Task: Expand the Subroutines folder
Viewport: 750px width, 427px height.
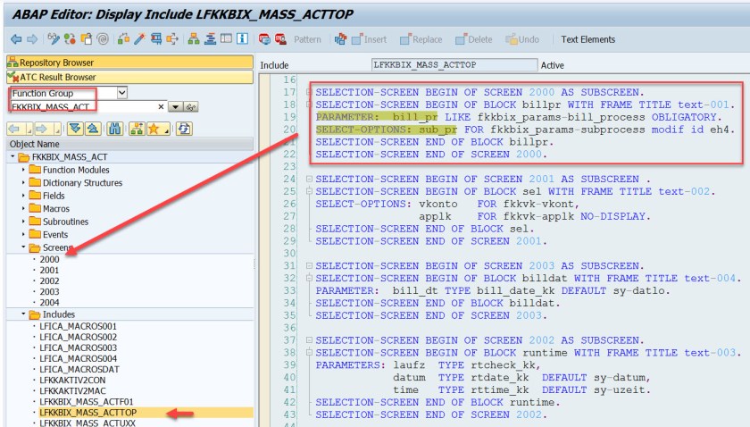Action: point(23,222)
